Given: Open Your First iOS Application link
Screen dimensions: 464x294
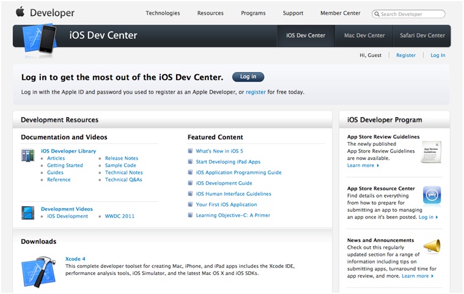Looking at the screenshot, I should click(226, 204).
